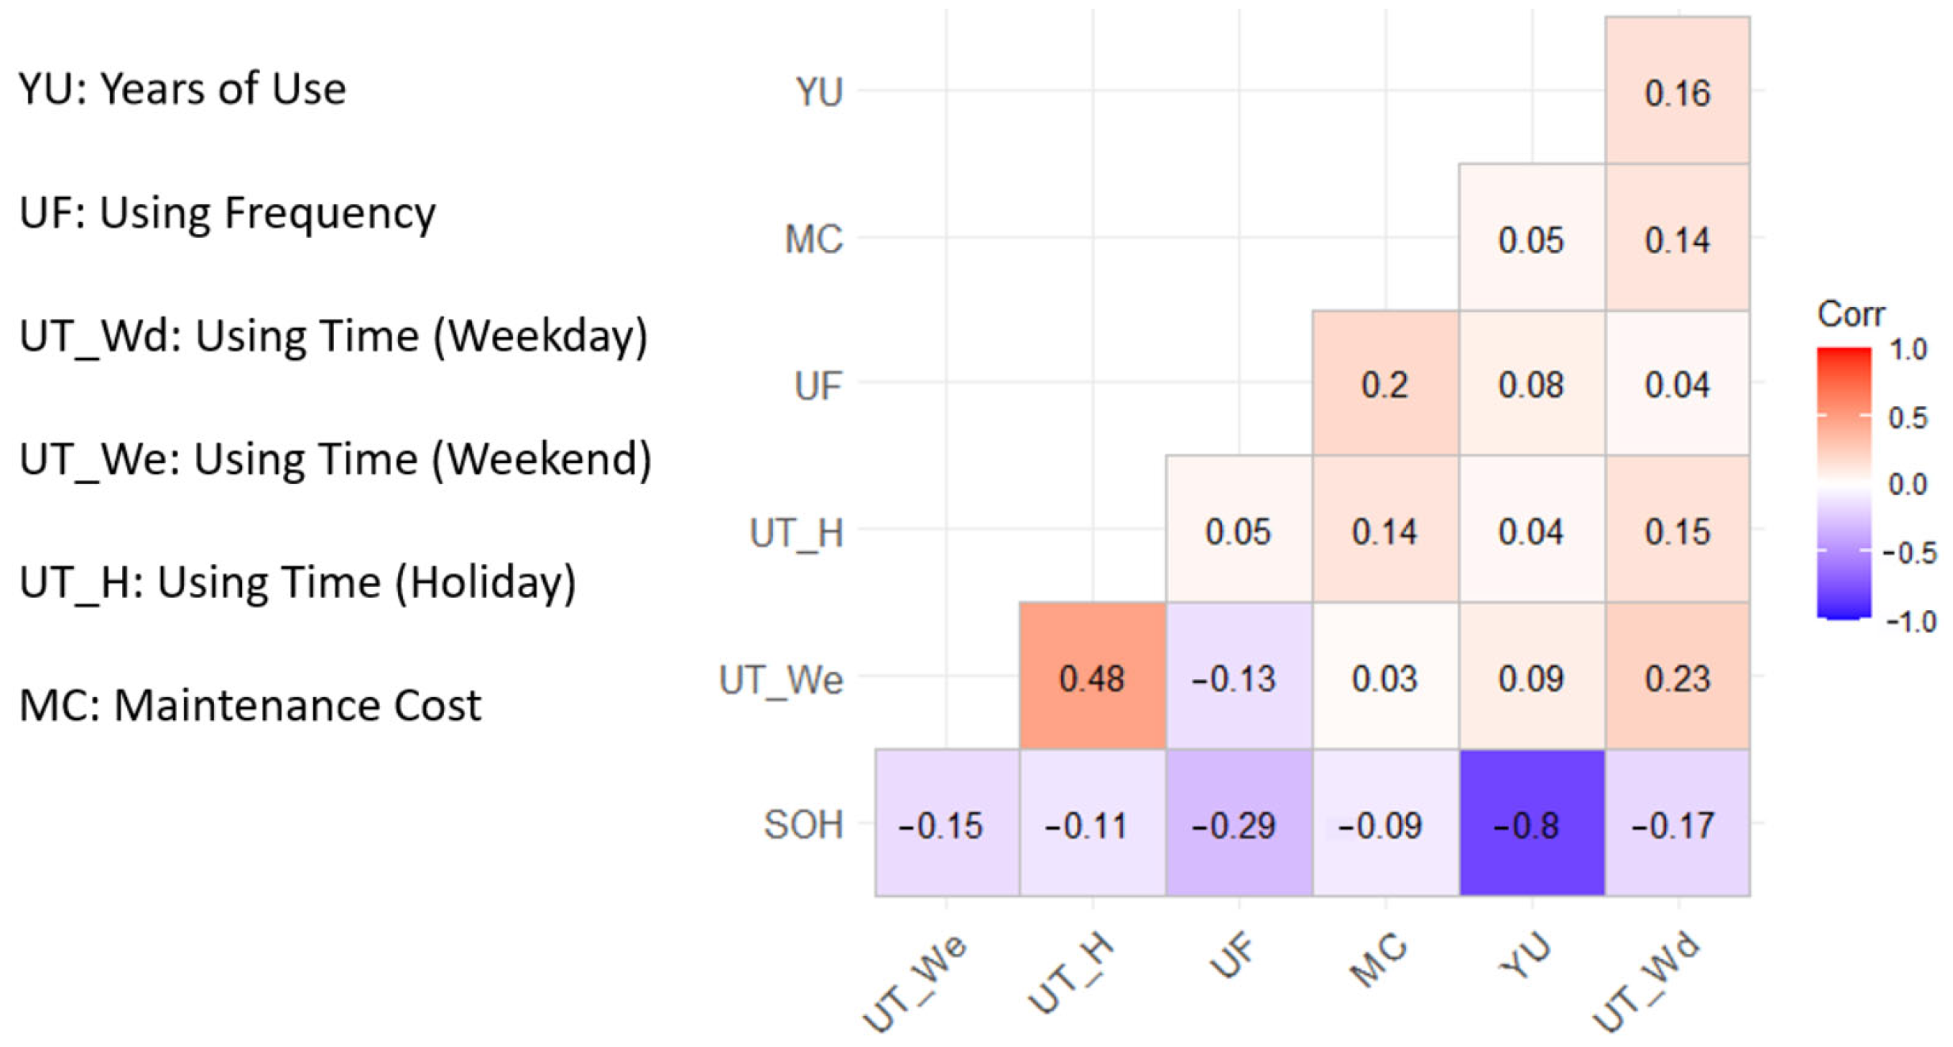Click the "UT_Wd: Using Time (Weekday)" text
The image size is (1953, 1047).
(x=333, y=336)
